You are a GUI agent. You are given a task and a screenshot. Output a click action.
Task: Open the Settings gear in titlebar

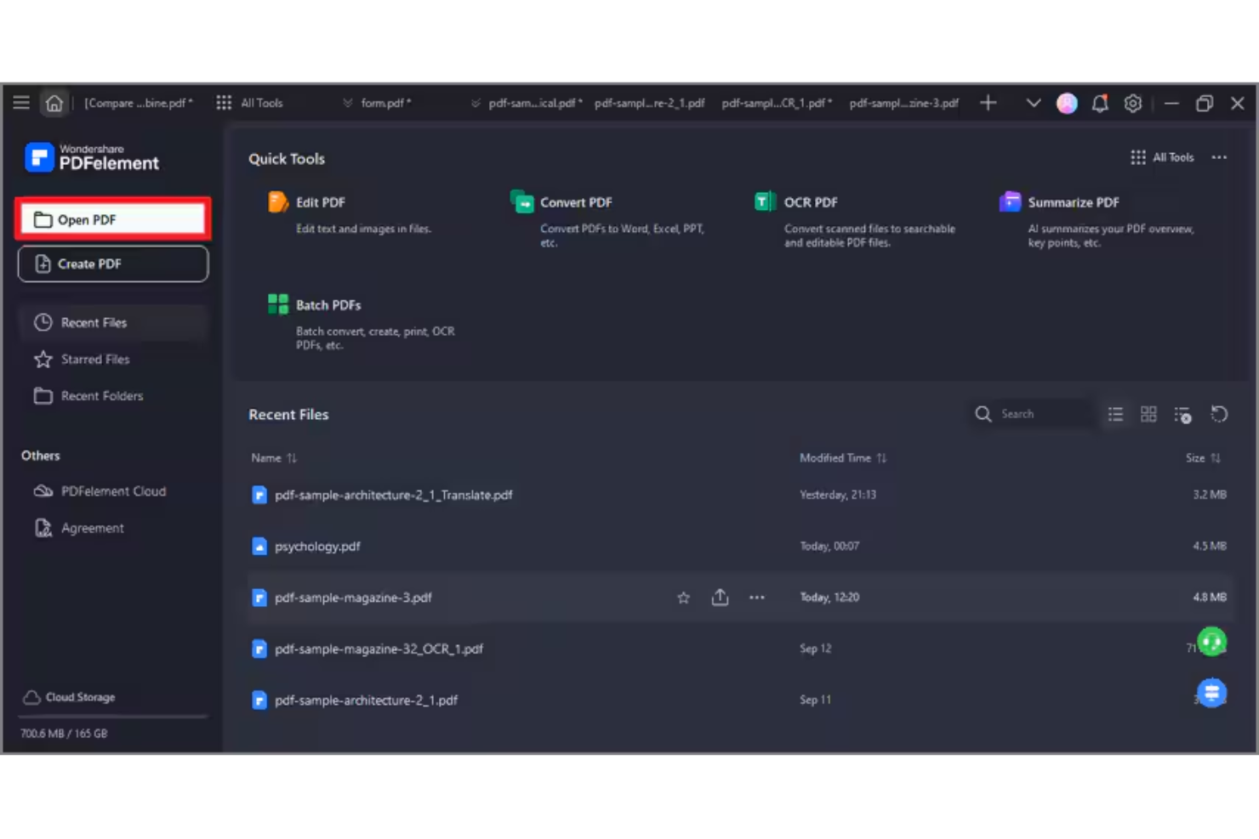point(1132,103)
